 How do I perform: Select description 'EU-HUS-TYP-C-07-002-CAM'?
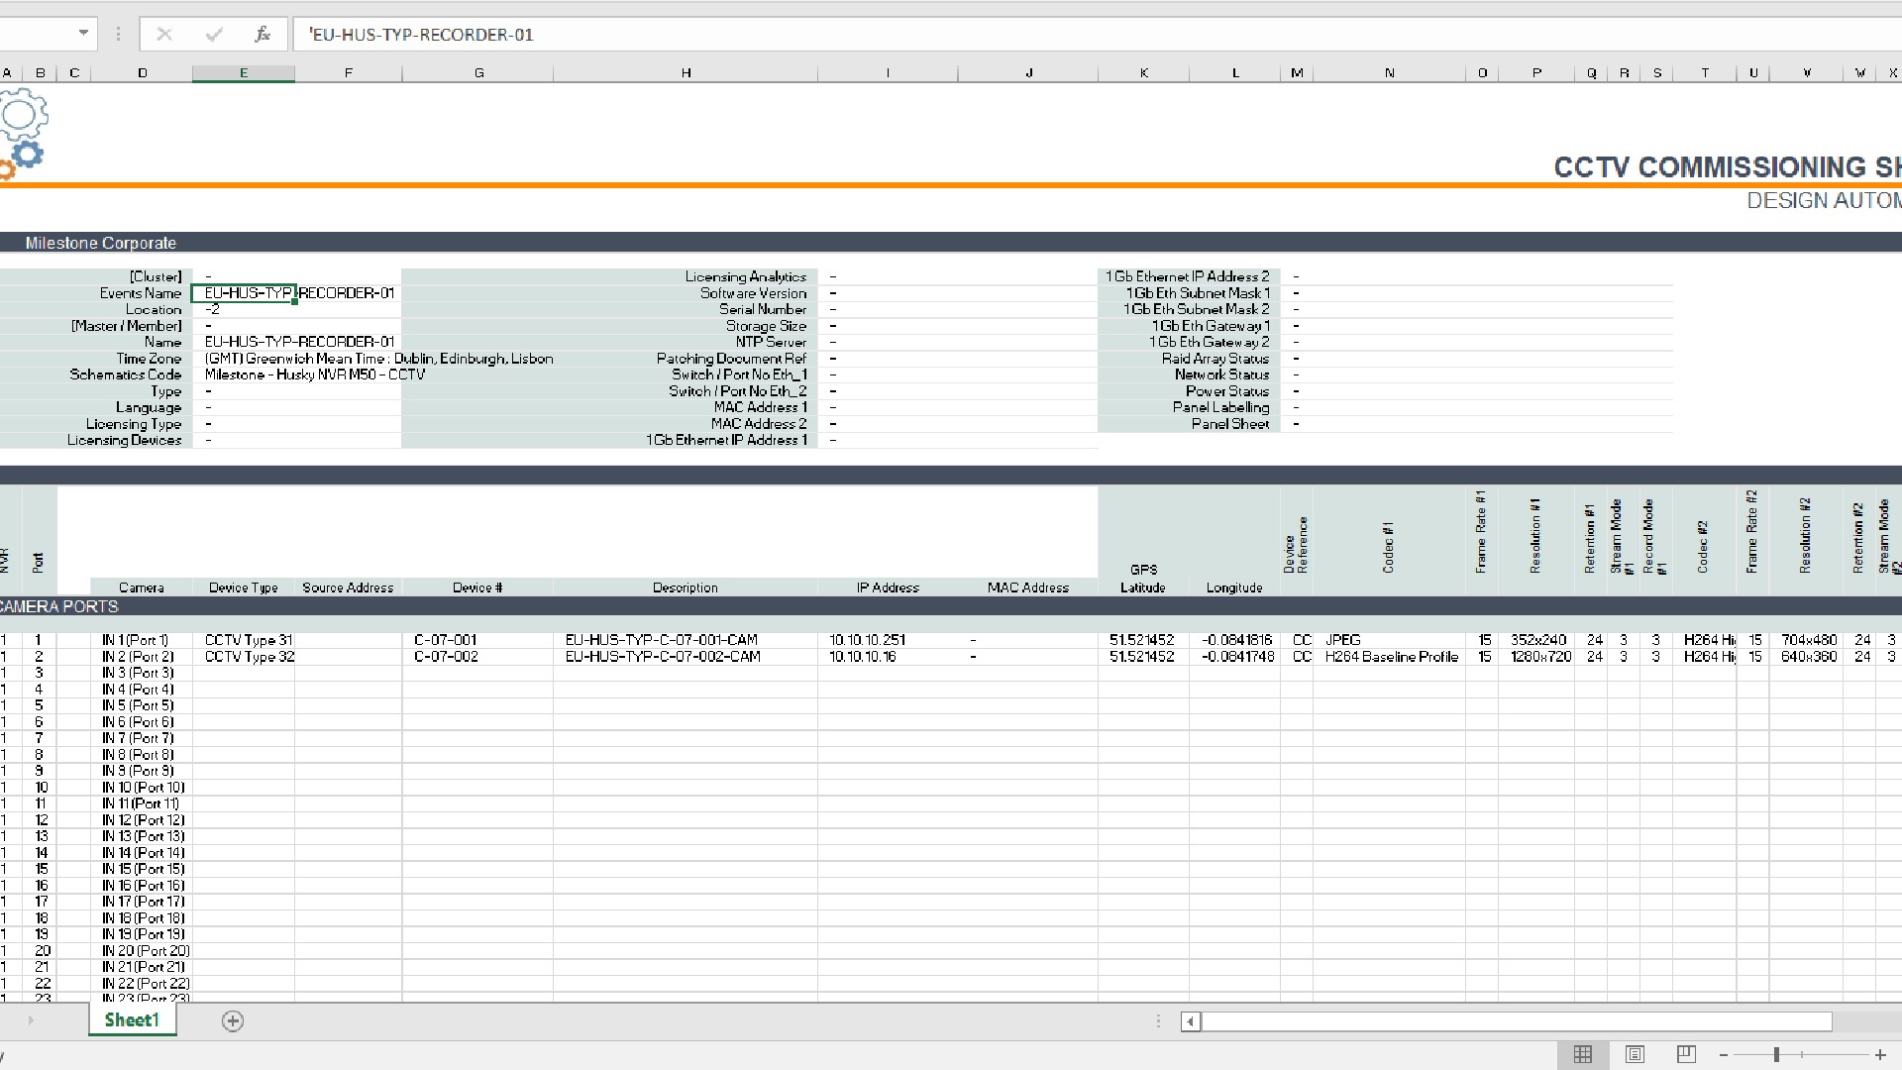[x=686, y=657]
